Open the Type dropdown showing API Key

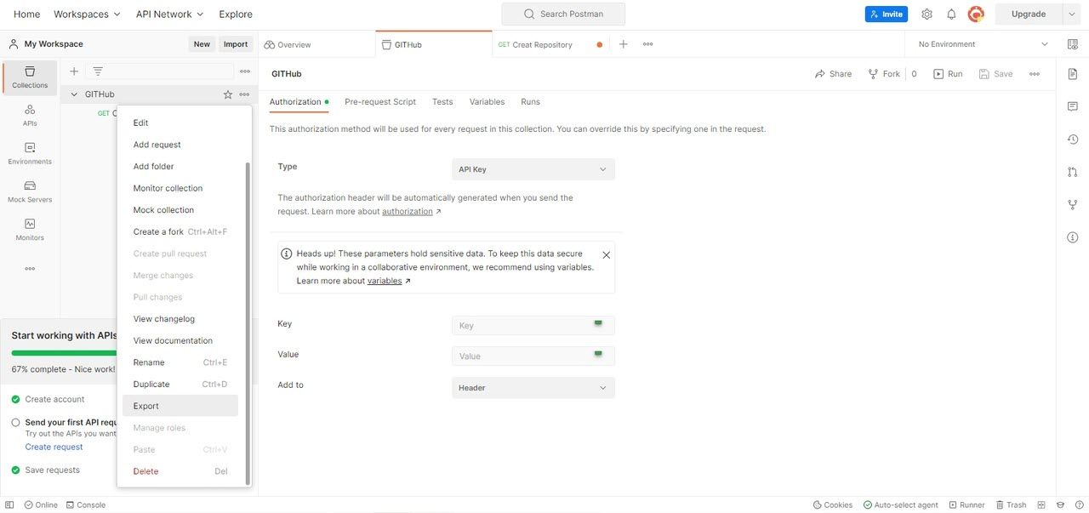[x=533, y=168]
